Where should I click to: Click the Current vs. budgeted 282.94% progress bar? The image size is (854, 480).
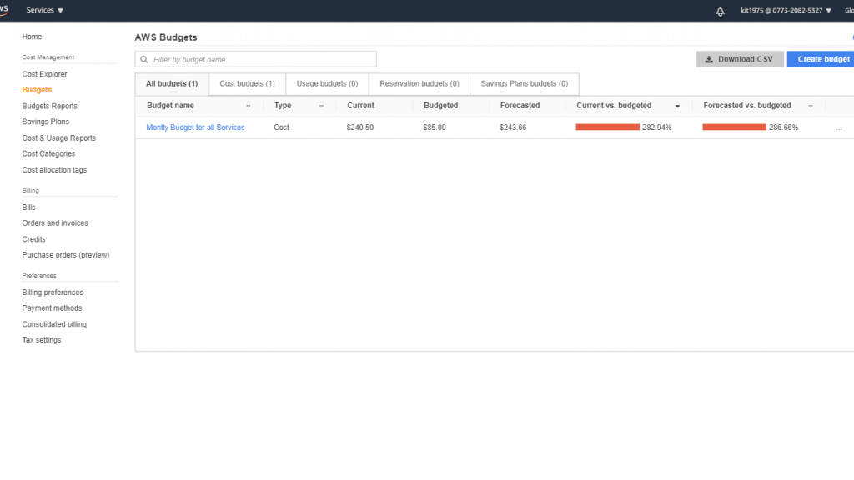tap(607, 127)
